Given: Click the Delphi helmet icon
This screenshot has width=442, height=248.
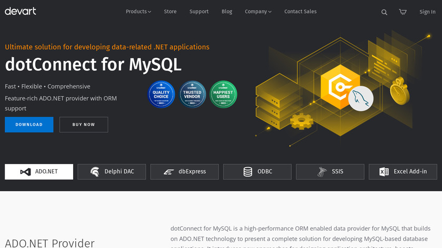Looking at the screenshot, I should click(95, 171).
